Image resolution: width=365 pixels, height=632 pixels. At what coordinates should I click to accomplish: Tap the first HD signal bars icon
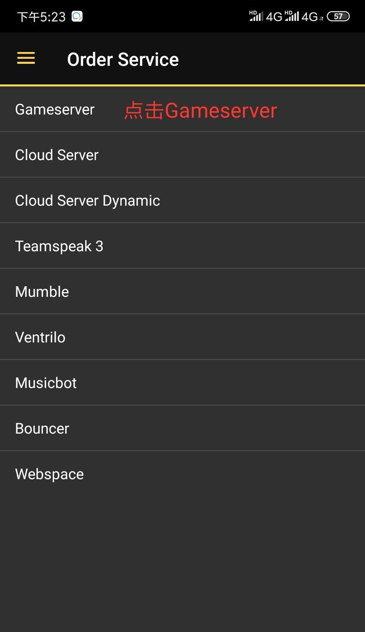(x=256, y=16)
